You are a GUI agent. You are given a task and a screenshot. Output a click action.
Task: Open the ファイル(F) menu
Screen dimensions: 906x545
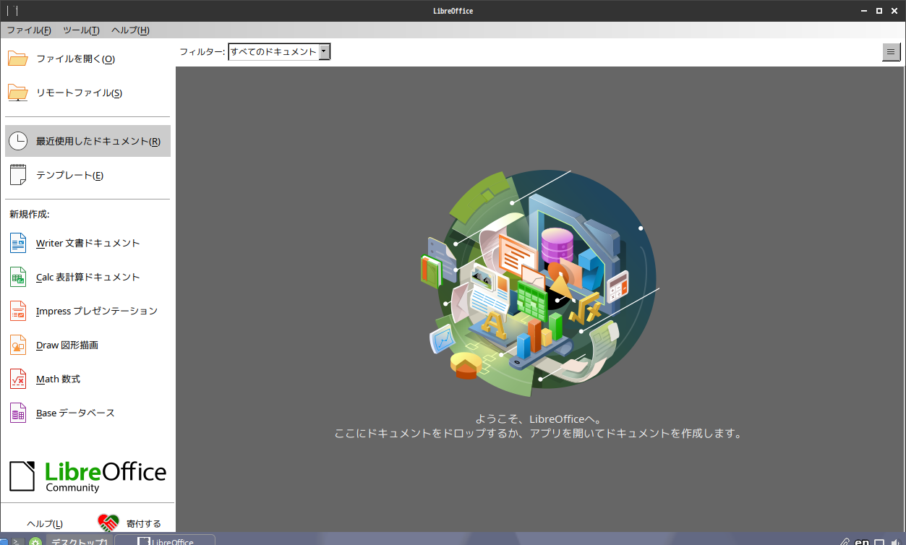coord(29,30)
